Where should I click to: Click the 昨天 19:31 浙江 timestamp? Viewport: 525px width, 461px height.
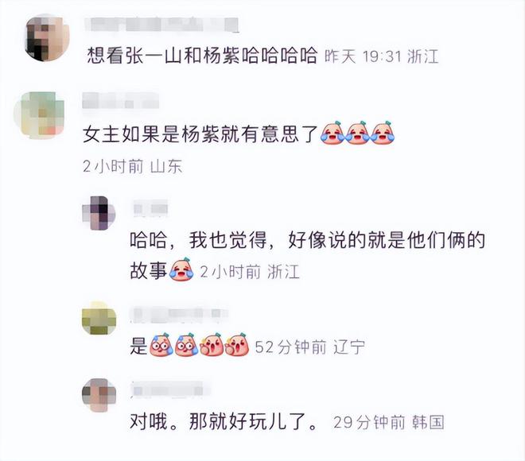(381, 56)
